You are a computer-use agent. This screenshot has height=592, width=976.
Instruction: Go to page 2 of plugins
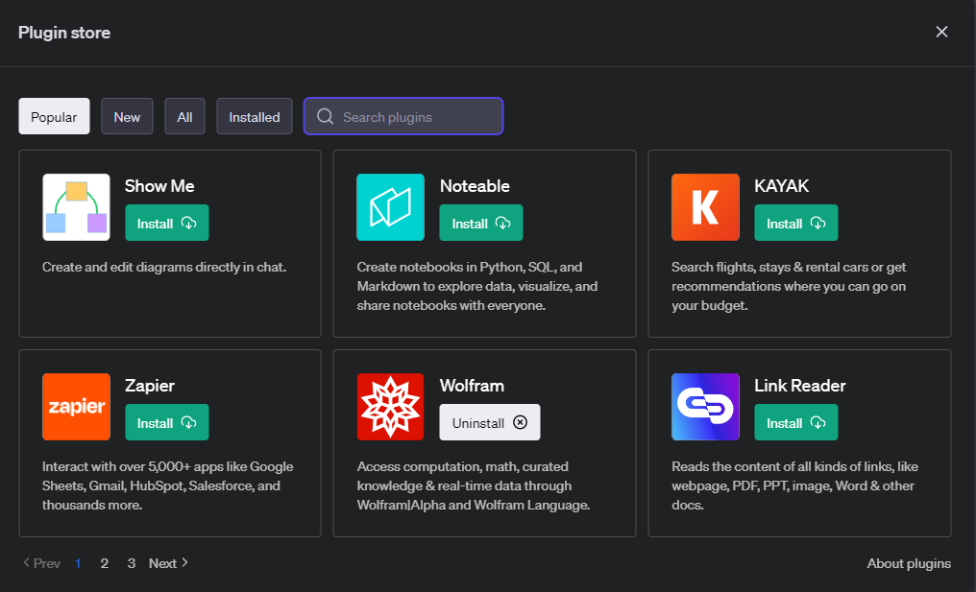105,563
